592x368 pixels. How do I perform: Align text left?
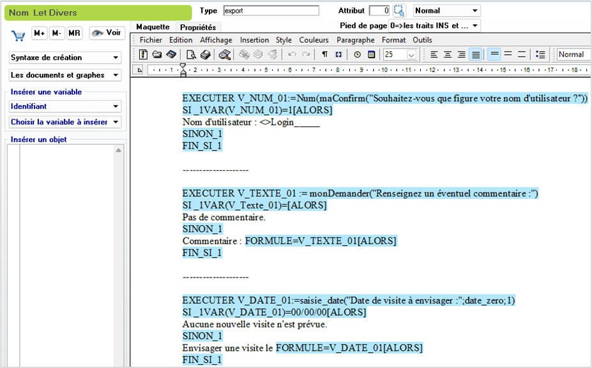tap(434, 55)
